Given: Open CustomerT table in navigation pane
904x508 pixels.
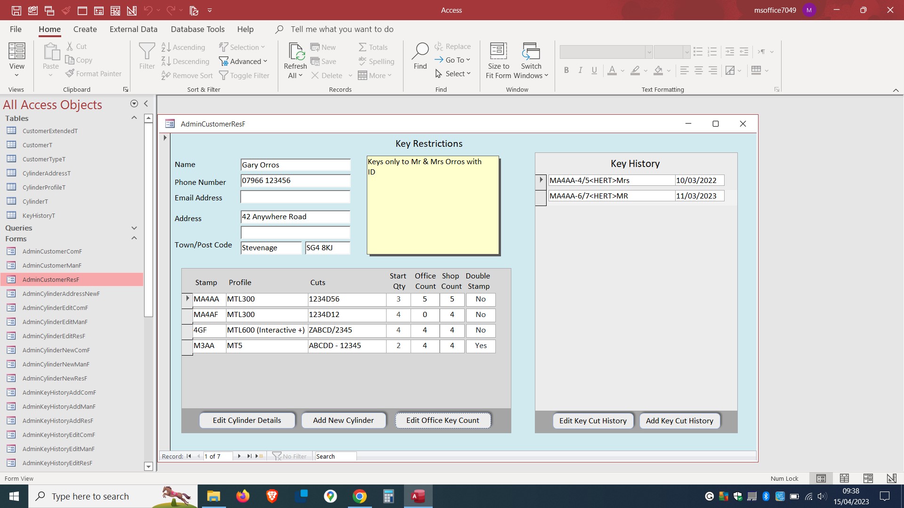Looking at the screenshot, I should coord(37,145).
